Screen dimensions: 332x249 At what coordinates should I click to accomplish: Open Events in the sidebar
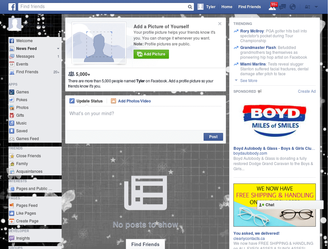tap(35, 64)
